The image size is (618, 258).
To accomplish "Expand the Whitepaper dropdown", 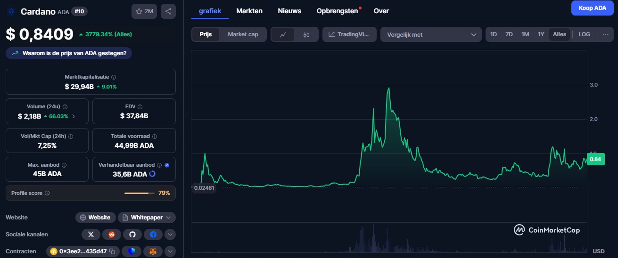I will coord(147,218).
